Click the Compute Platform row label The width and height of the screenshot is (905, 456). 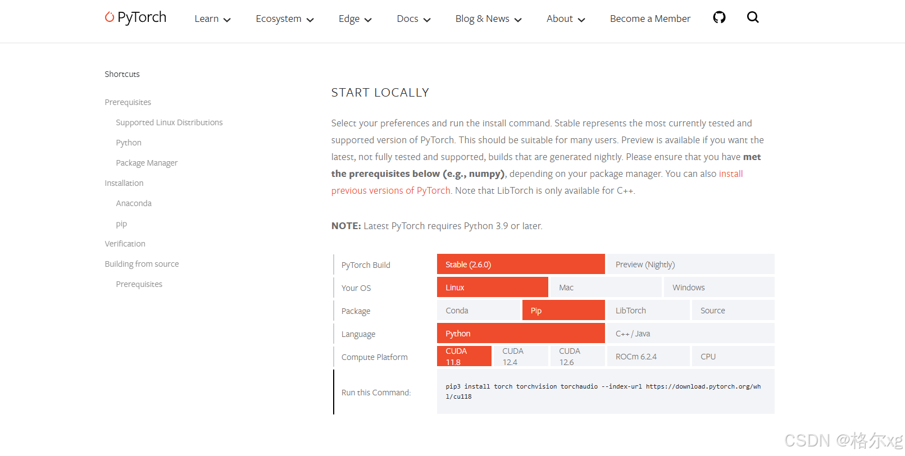coord(375,357)
